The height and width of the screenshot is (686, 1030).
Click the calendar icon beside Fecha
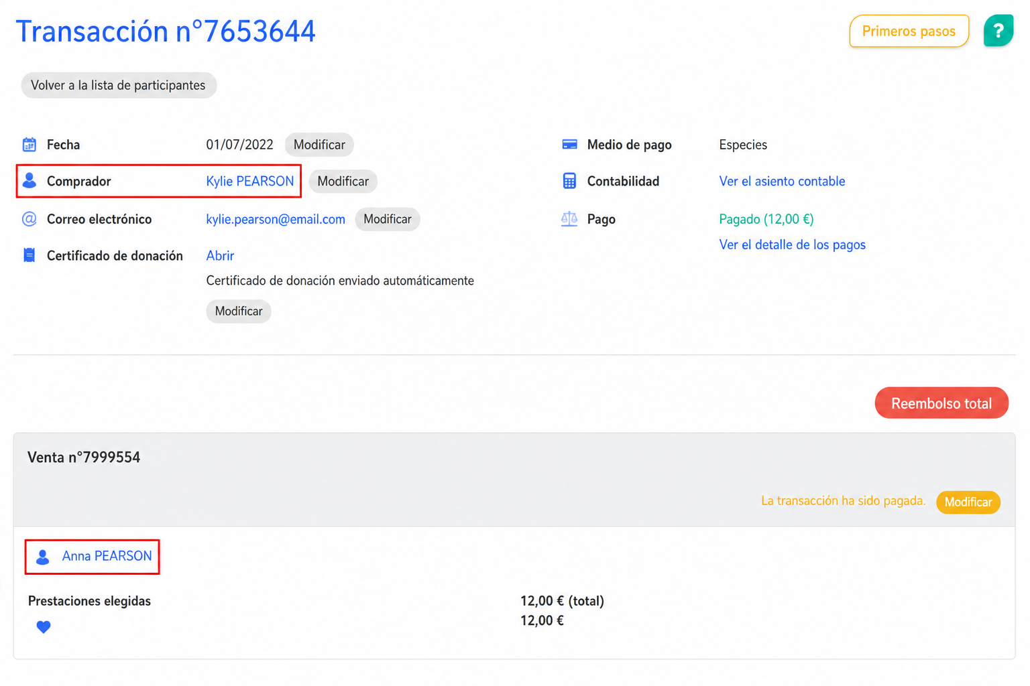[x=30, y=145]
